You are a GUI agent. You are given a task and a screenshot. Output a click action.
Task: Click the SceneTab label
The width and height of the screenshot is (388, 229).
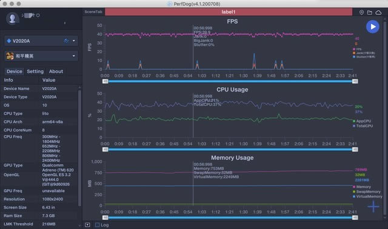(x=93, y=12)
